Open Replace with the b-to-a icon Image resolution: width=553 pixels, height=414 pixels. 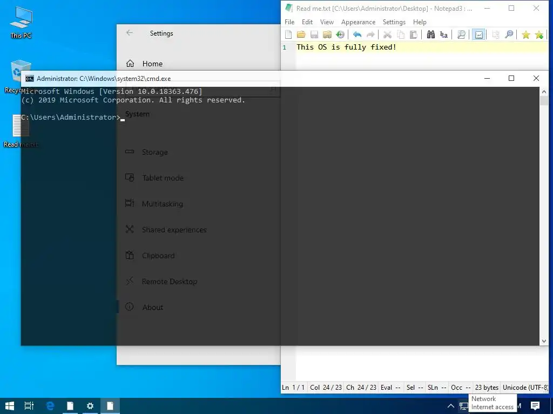444,34
